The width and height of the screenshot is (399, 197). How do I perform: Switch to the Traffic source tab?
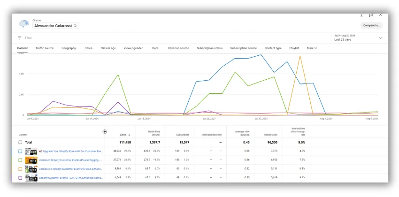click(x=45, y=48)
